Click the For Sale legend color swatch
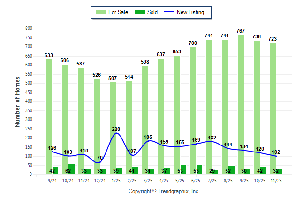303x203 pixels. point(100,12)
